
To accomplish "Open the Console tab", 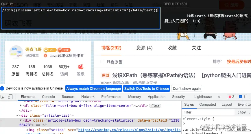I will (48, 97).
